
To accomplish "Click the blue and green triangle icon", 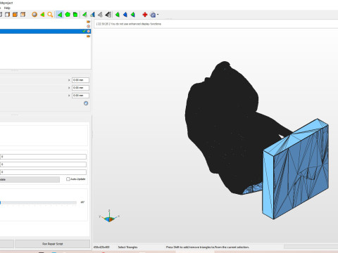I will pyautogui.click(x=92, y=15).
